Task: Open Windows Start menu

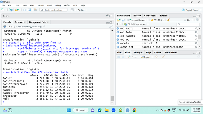Action: click(x=69, y=110)
